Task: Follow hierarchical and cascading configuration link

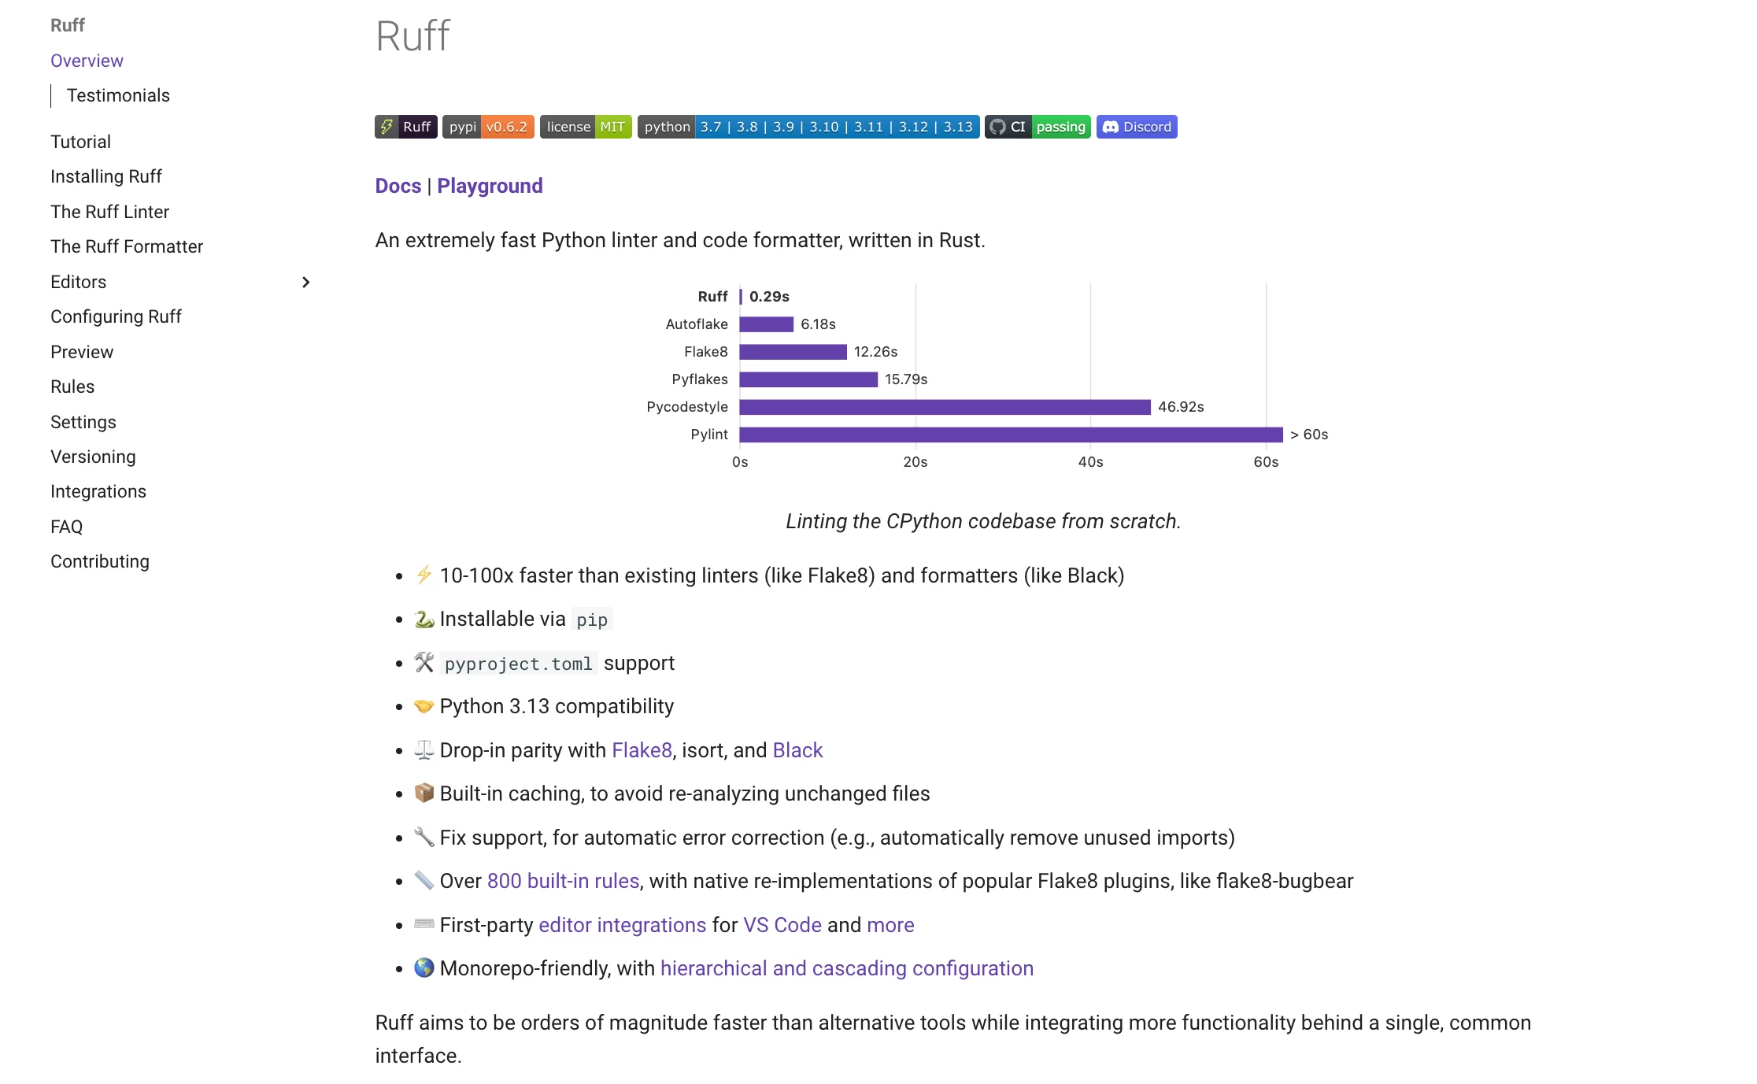Action: [846, 968]
